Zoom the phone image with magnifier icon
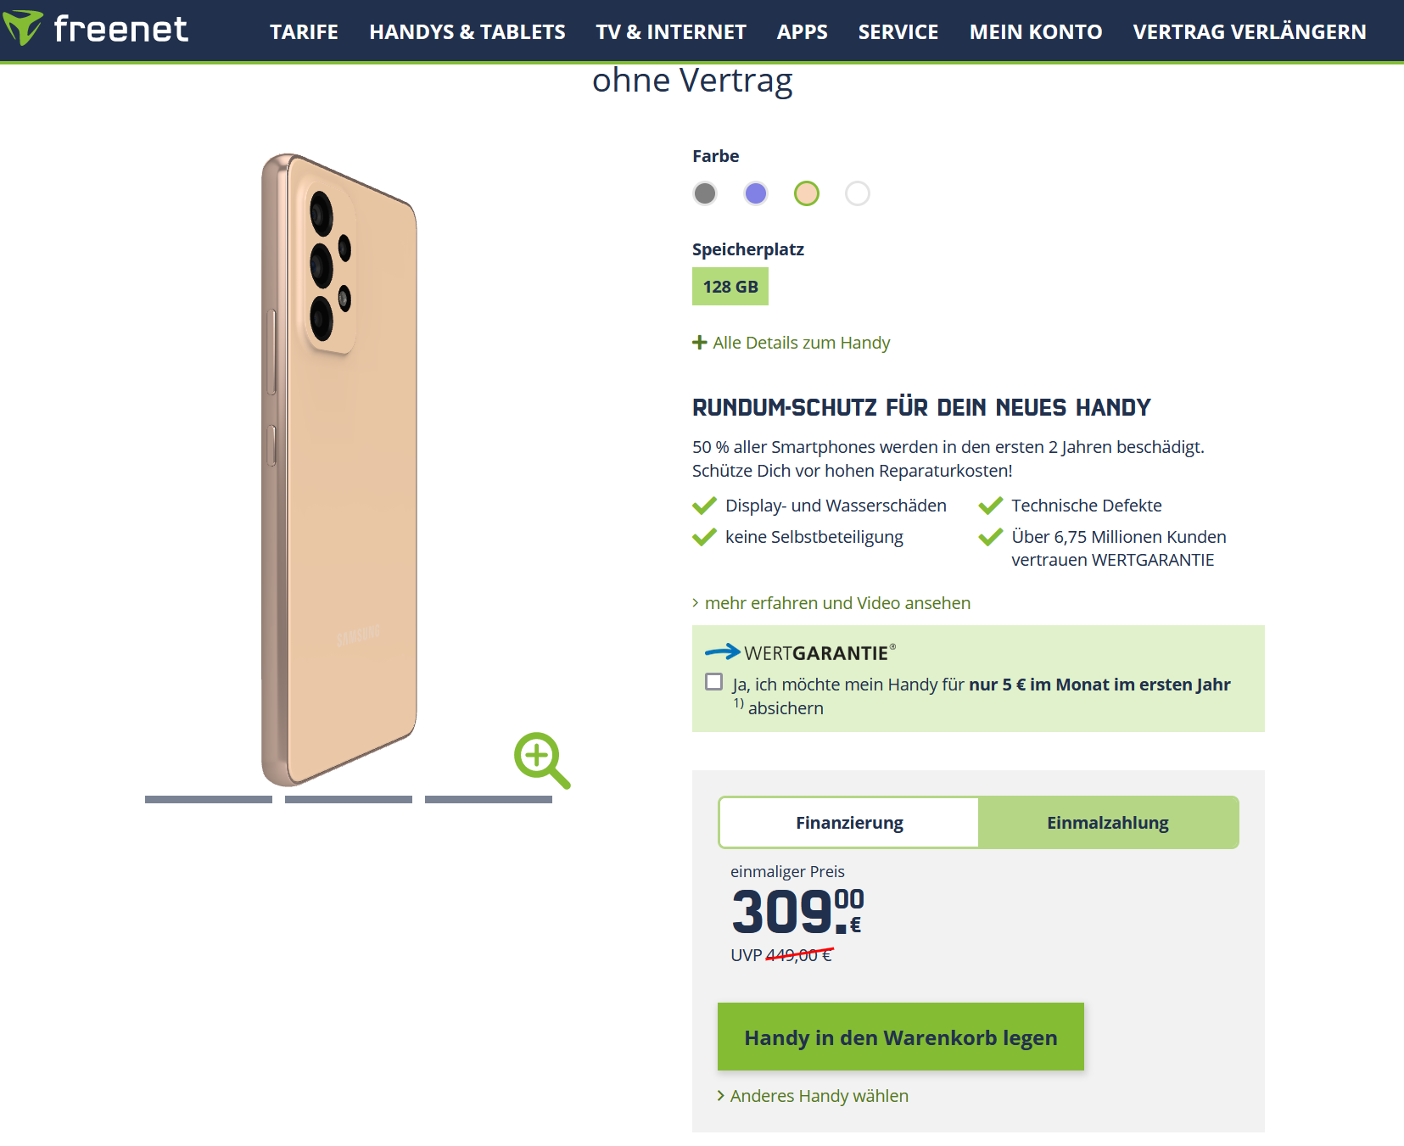Viewport: 1404px width, 1146px height. pyautogui.click(x=541, y=760)
